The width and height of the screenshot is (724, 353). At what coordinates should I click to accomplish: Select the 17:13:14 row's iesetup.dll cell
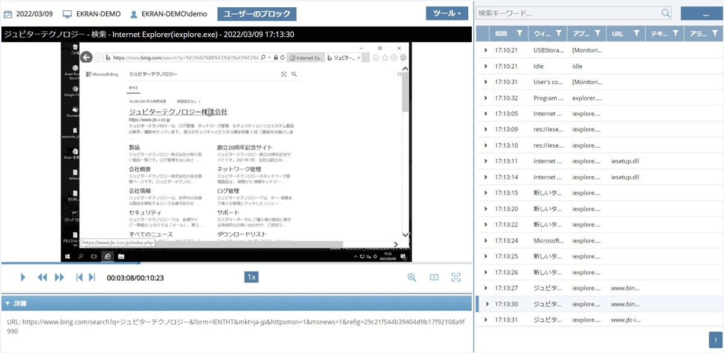pyautogui.click(x=624, y=177)
